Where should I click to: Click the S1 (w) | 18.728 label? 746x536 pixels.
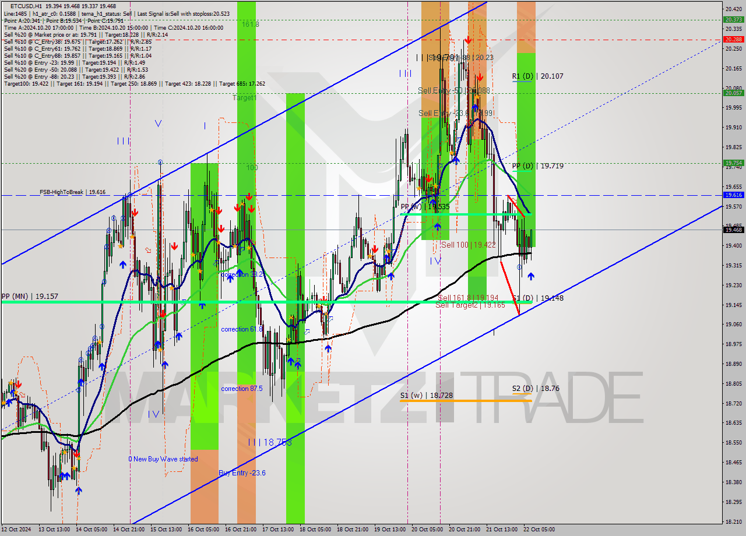426,396
